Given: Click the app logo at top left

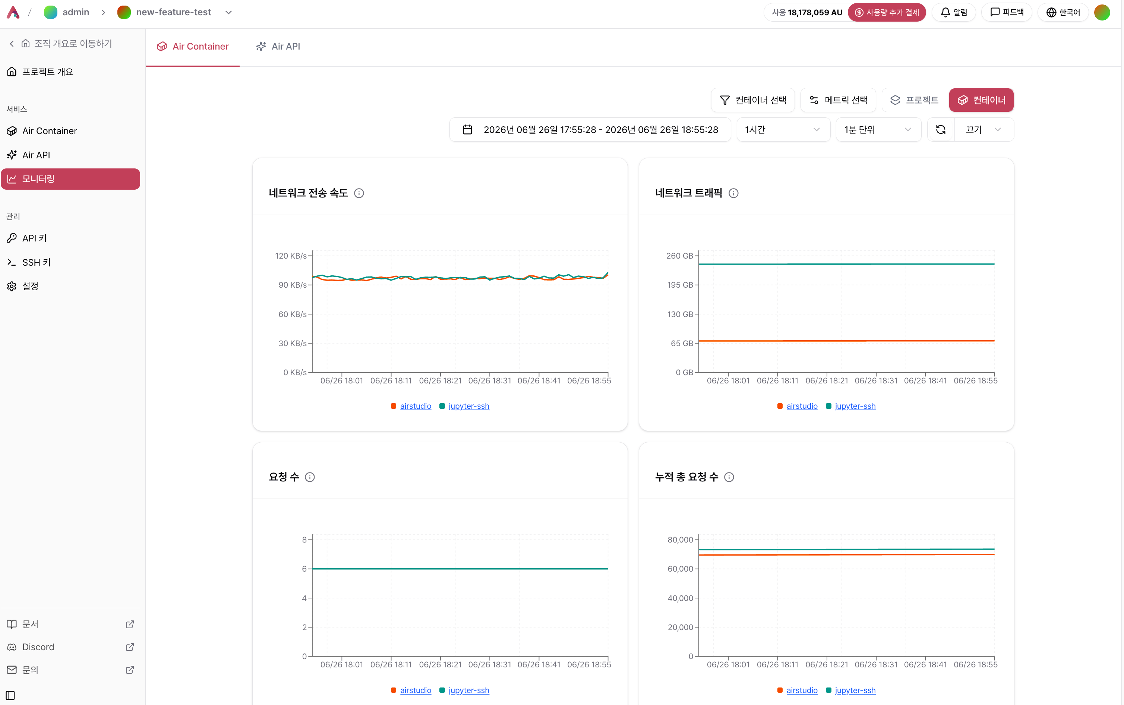Looking at the screenshot, I should 13,13.
